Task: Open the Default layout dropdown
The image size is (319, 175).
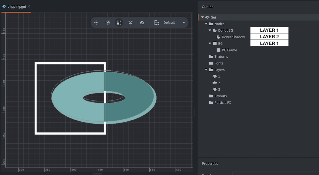Action: (x=174, y=22)
